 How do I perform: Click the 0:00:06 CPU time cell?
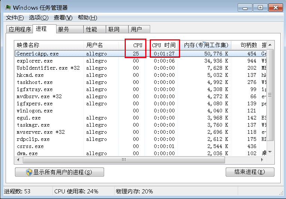[x=164, y=61]
